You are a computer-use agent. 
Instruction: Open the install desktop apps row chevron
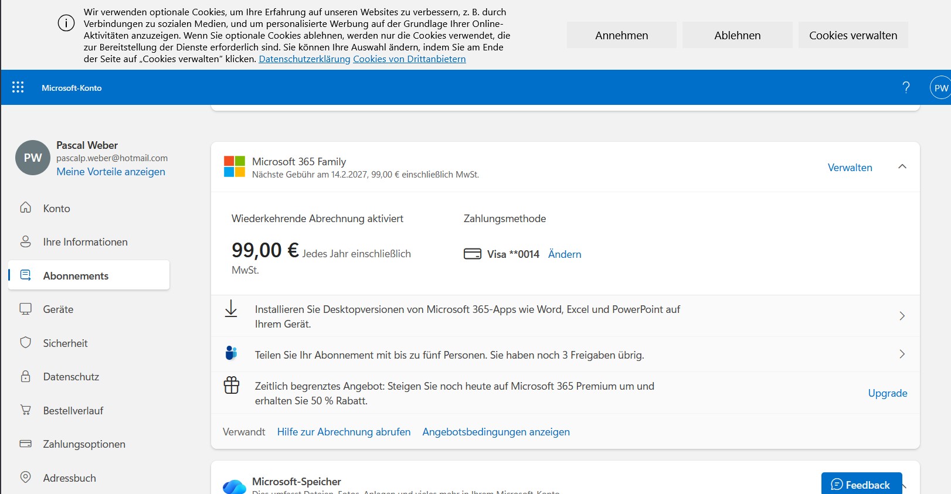click(x=902, y=316)
